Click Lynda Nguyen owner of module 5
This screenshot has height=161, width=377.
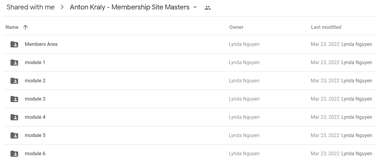click(244, 135)
